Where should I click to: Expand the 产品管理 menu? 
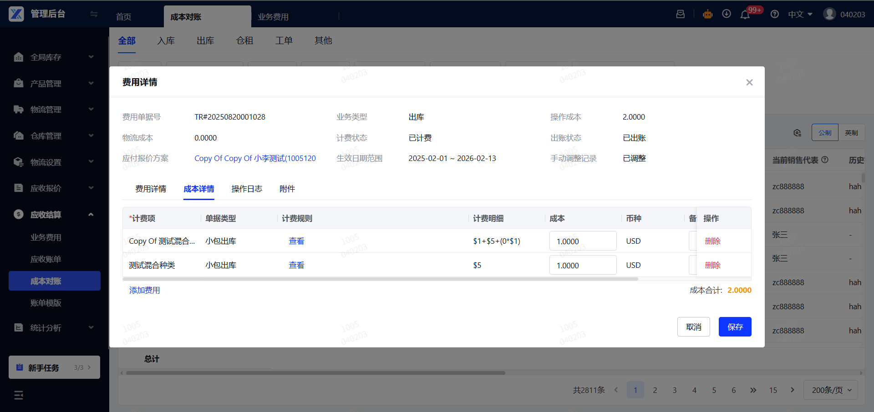(x=91, y=83)
